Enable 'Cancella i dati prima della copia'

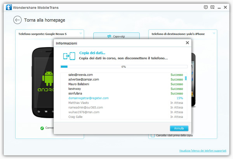point(153,135)
